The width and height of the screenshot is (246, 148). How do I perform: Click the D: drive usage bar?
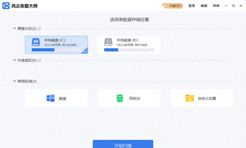[x=129, y=50]
